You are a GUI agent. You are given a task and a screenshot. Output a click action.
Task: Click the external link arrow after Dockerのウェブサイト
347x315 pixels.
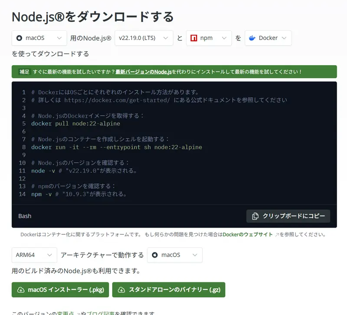click(277, 235)
